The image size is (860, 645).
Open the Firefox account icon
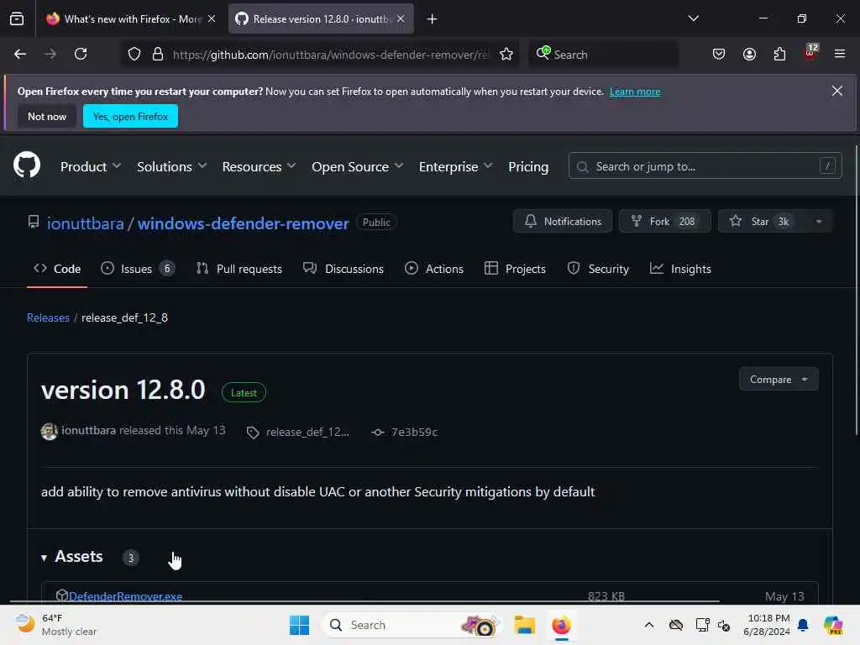pos(749,54)
